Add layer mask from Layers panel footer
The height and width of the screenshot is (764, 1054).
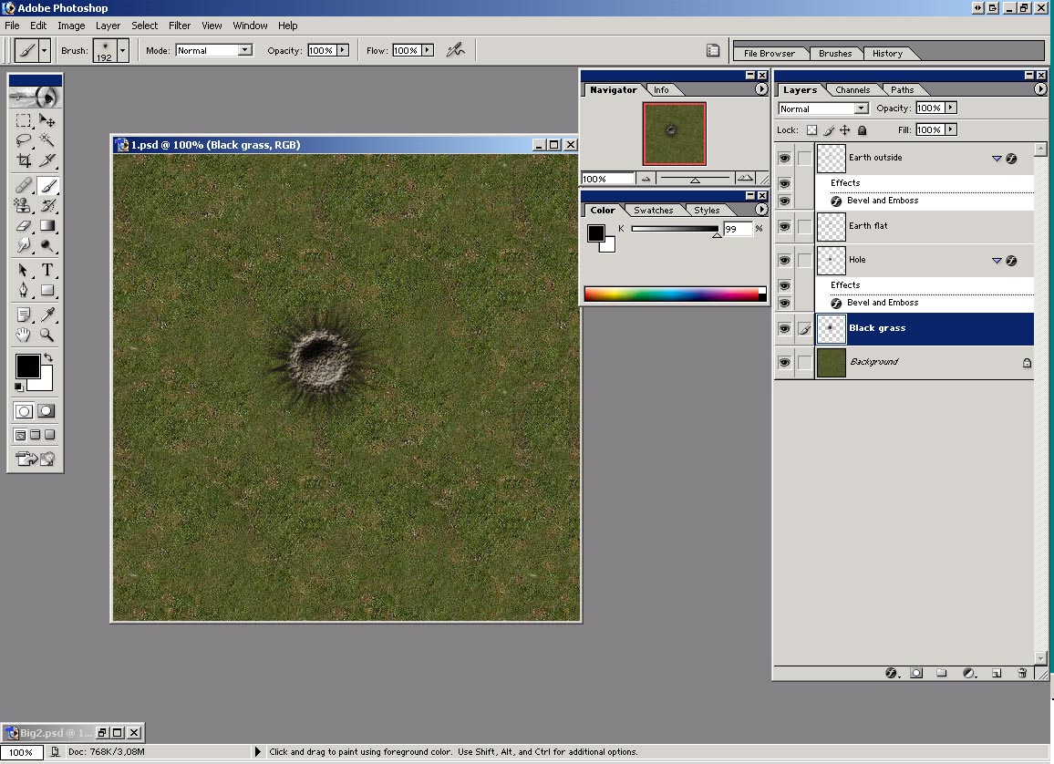pyautogui.click(x=916, y=673)
